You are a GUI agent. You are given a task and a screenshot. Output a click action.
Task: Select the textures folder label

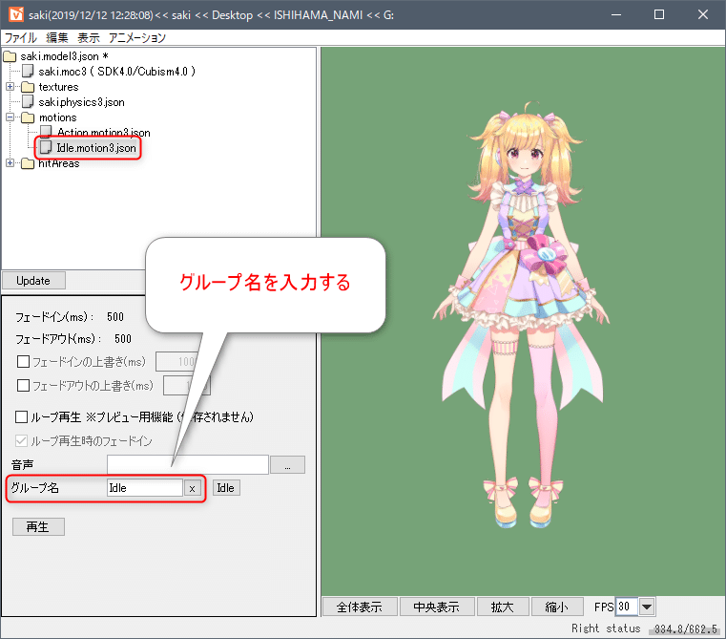pos(58,87)
